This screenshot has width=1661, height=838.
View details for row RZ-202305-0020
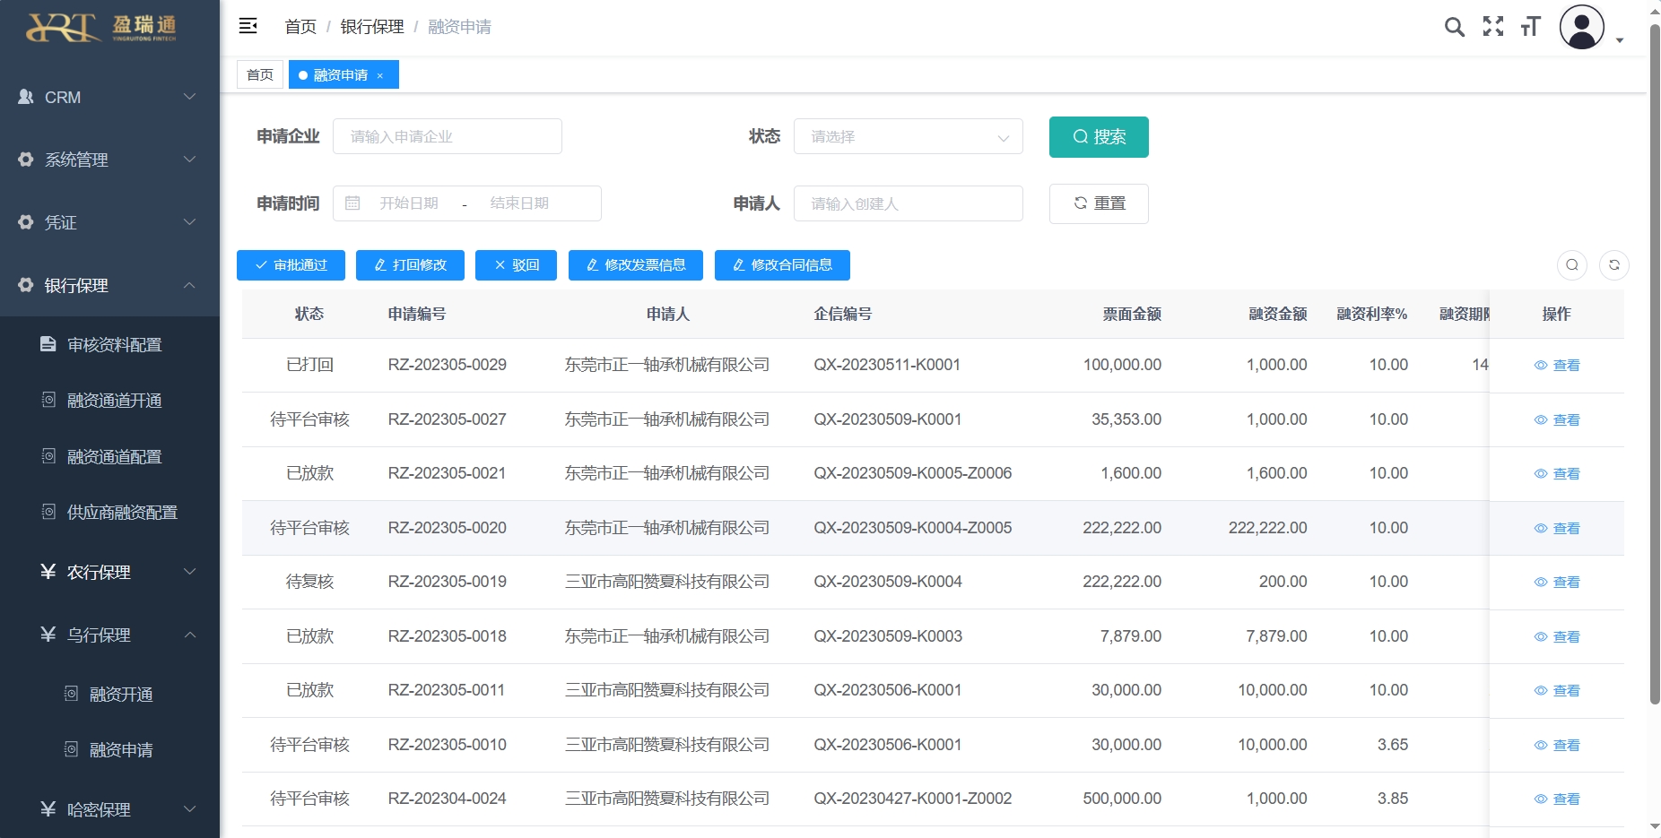[x=1557, y=528]
